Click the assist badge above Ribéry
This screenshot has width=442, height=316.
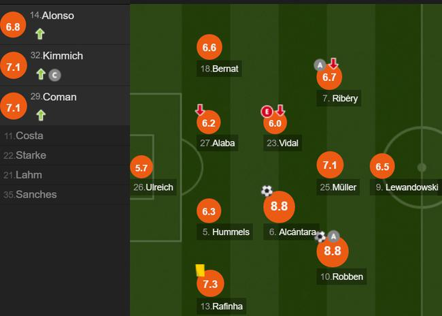click(x=320, y=65)
